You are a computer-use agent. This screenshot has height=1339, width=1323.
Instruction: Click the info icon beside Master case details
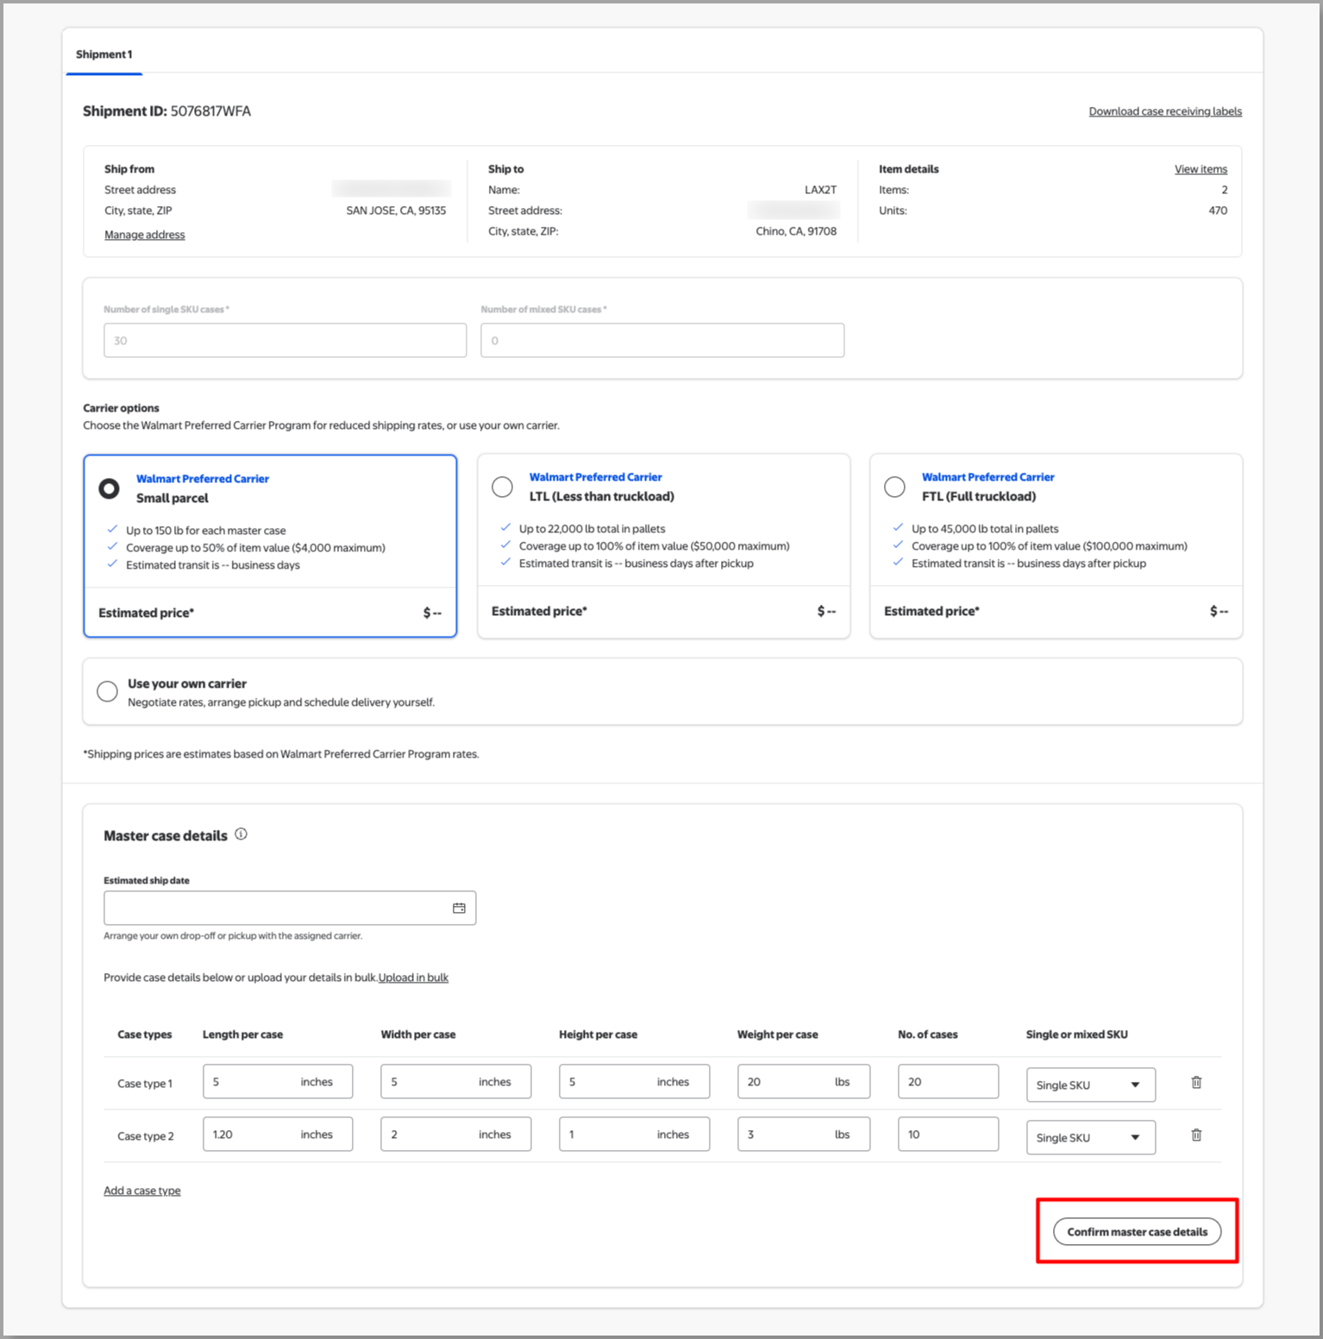coord(241,834)
